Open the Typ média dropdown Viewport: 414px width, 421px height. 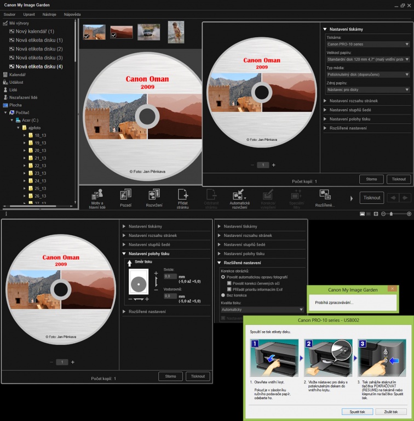368,75
